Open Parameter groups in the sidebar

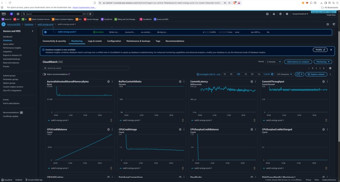point(10,79)
